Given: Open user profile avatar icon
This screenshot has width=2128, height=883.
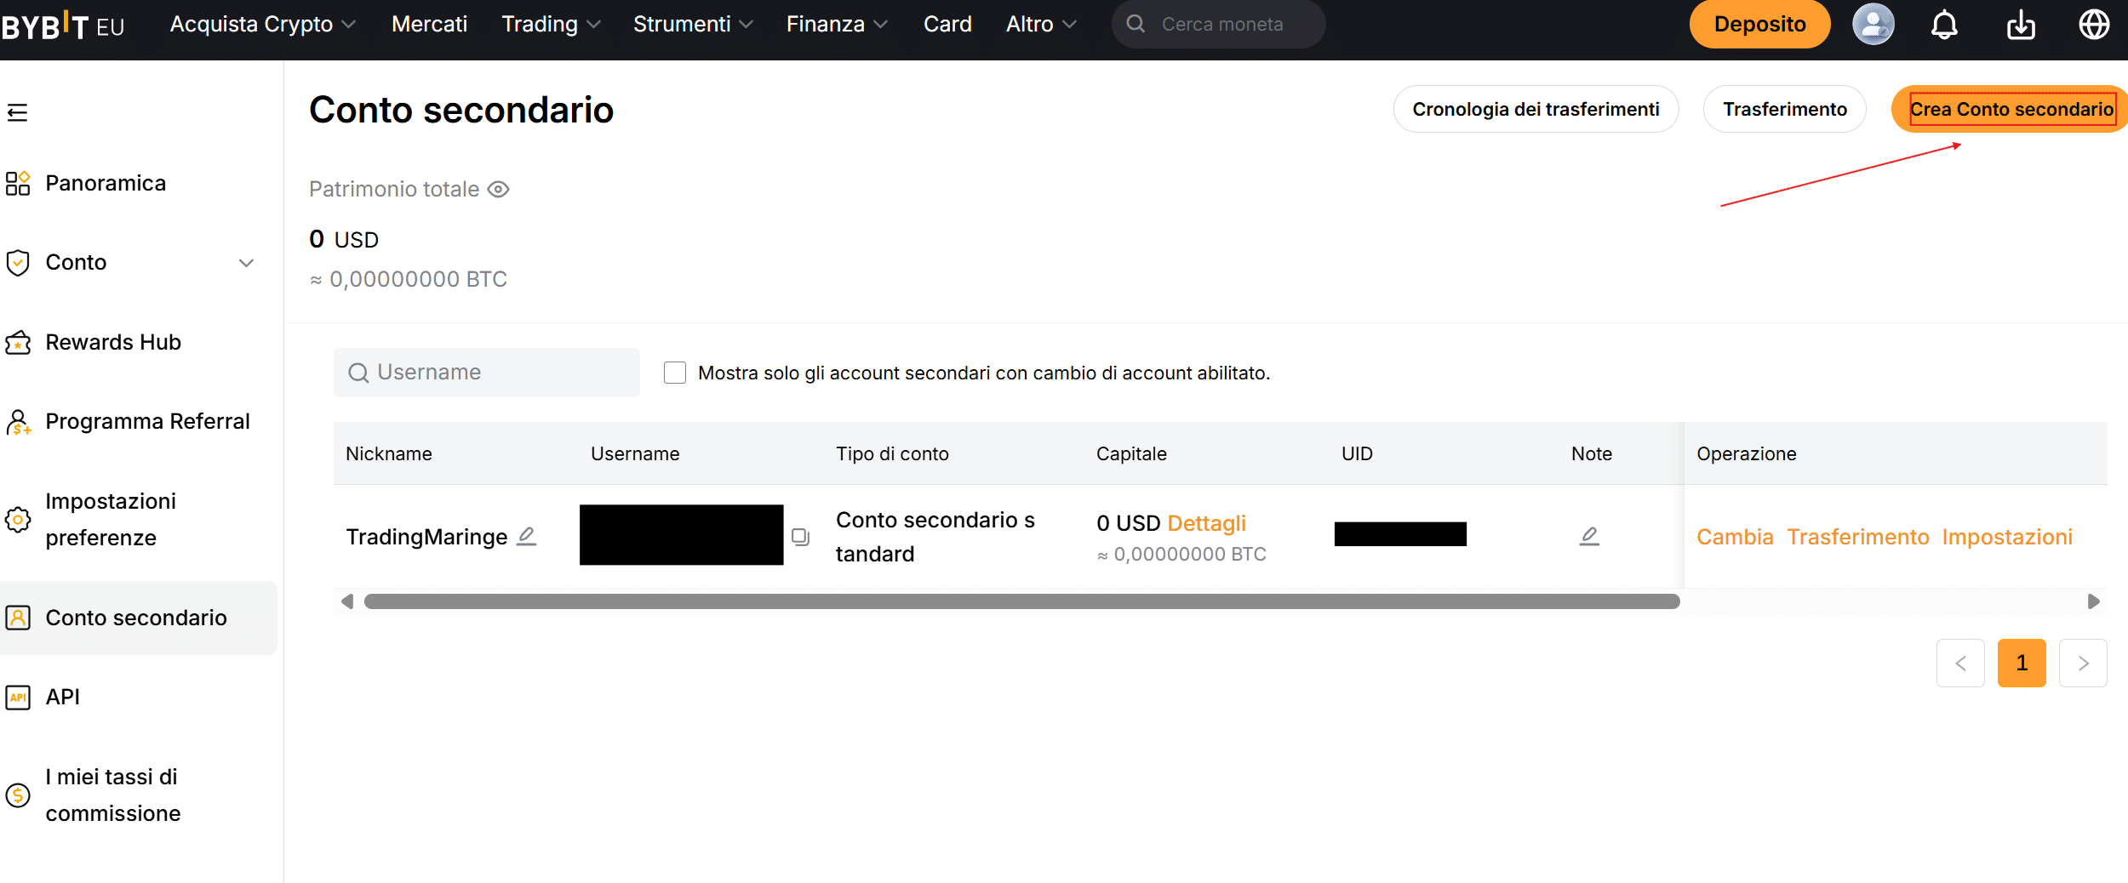Looking at the screenshot, I should (1873, 24).
